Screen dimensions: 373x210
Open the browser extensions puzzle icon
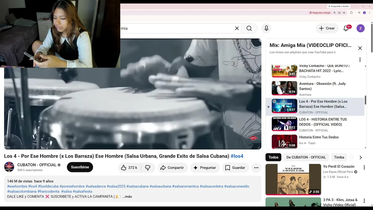(x=351, y=13)
